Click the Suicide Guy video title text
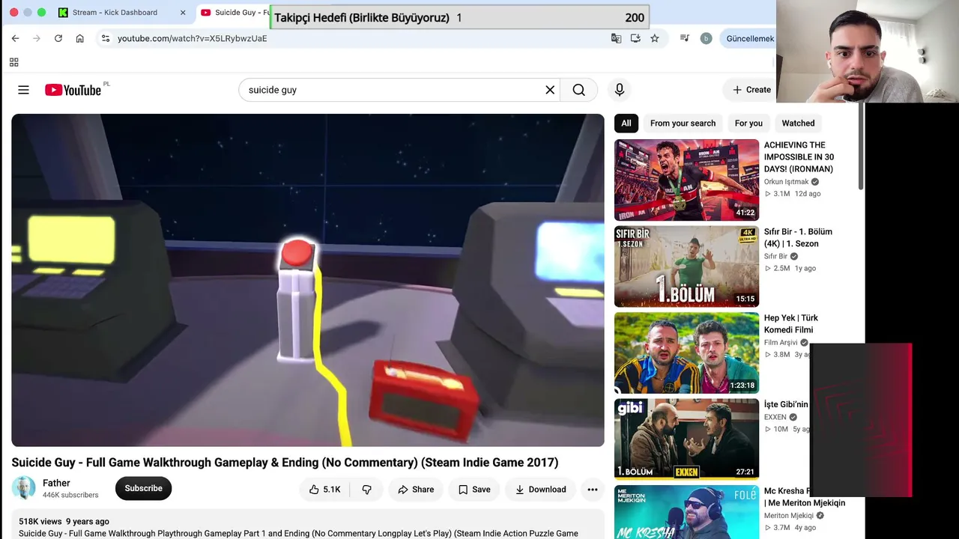Viewport: 959px width, 539px height. coord(285,463)
